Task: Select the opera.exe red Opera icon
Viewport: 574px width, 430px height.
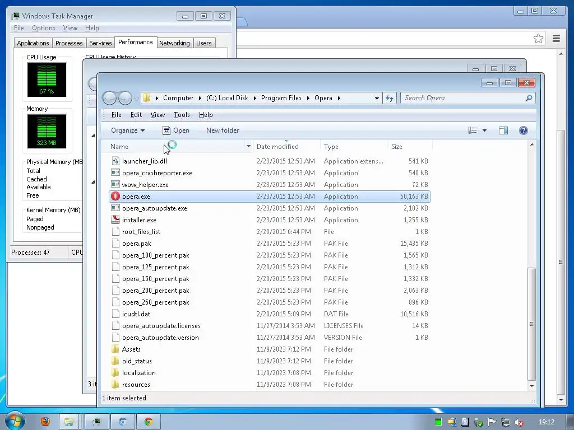Action: coord(115,197)
